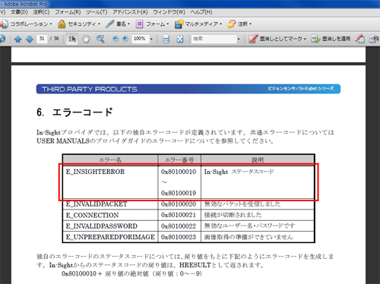Fit the page with the full-view icon

[180, 39]
